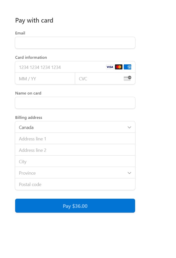Screen dimensions: 176x258
Task: Click the Visa card logo
Action: (x=110, y=67)
